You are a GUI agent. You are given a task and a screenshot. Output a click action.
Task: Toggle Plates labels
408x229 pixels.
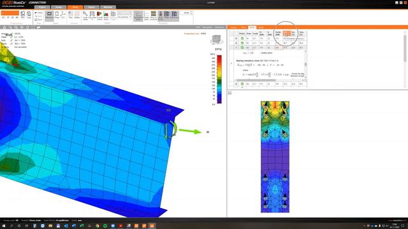tap(57, 15)
